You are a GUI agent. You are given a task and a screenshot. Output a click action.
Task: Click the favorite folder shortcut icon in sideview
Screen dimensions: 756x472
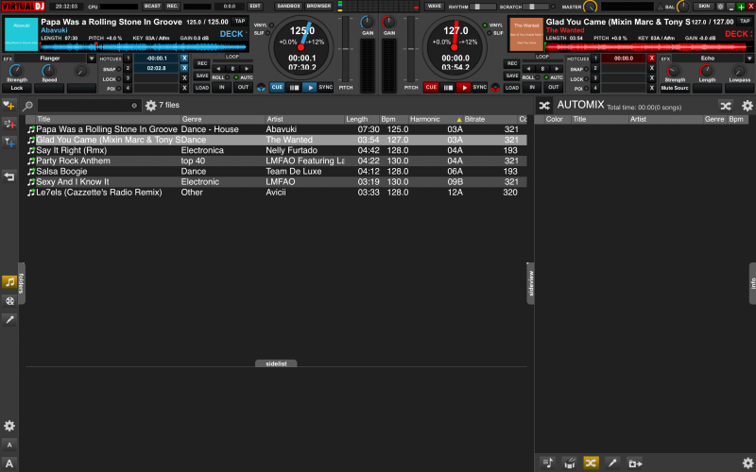coord(634,464)
